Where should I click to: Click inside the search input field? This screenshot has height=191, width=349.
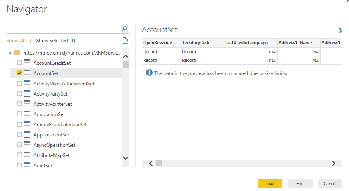point(64,29)
